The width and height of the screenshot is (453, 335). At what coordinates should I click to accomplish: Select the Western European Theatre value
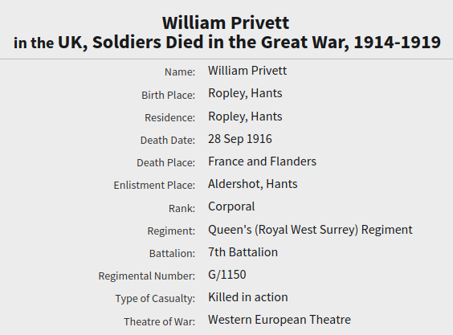(x=280, y=320)
